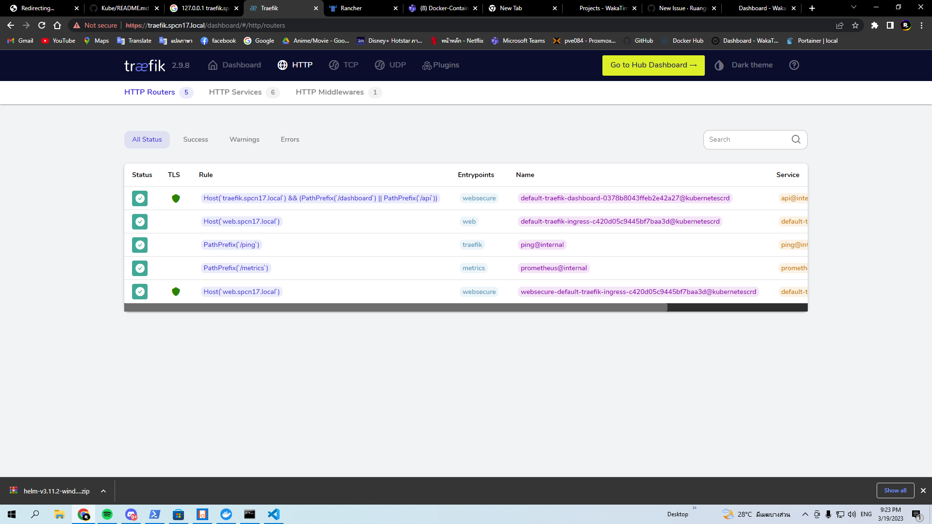The image size is (932, 524).
Task: Open the help question-mark icon
Action: pyautogui.click(x=794, y=65)
